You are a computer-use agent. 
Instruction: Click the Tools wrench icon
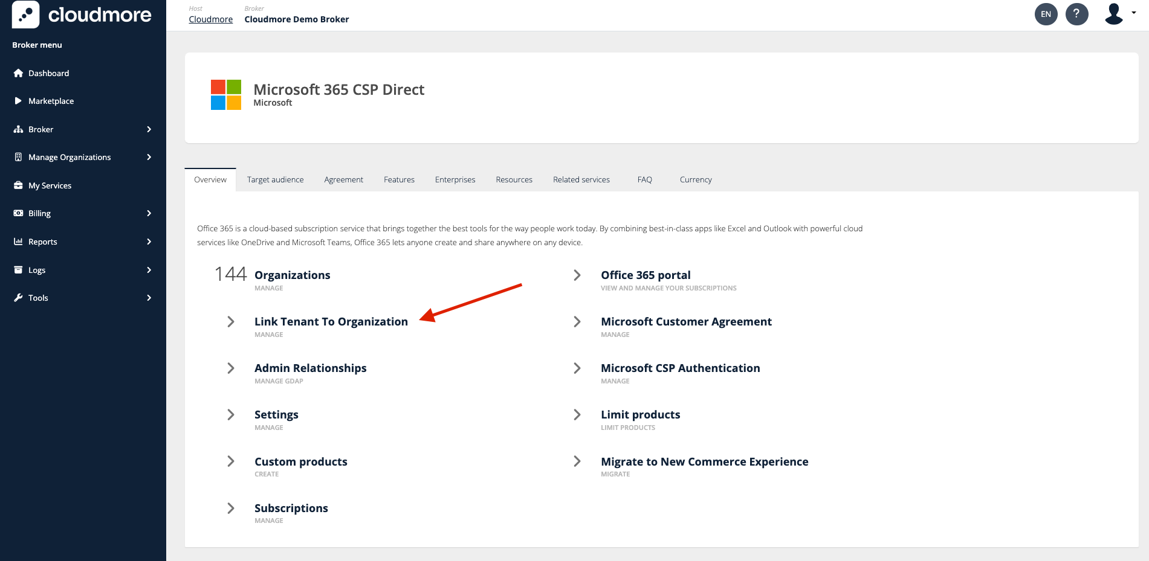click(18, 298)
